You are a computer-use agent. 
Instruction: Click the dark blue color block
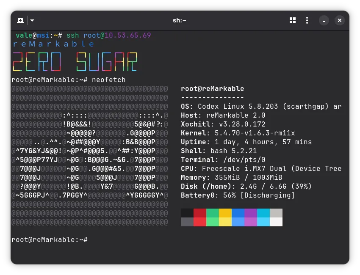pyautogui.click(x=238, y=213)
